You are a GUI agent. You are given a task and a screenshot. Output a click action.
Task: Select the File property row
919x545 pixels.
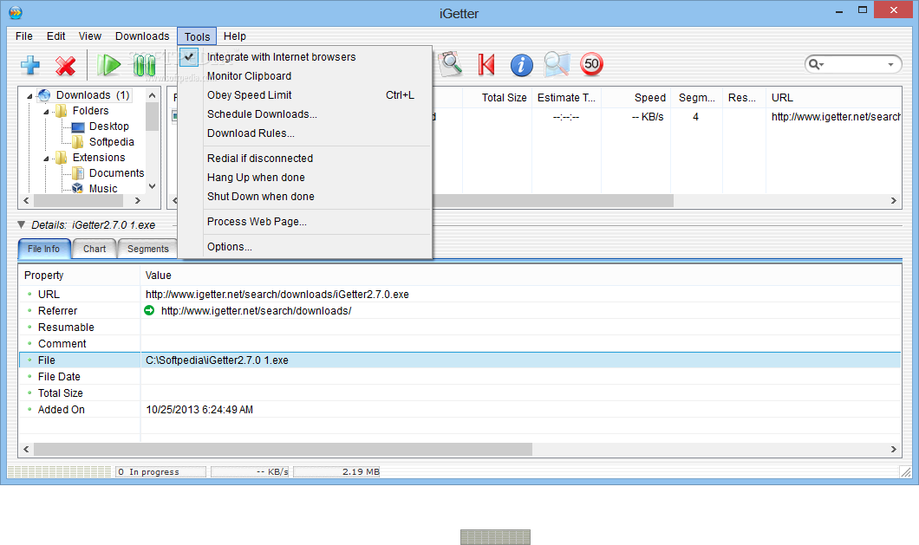(x=460, y=360)
